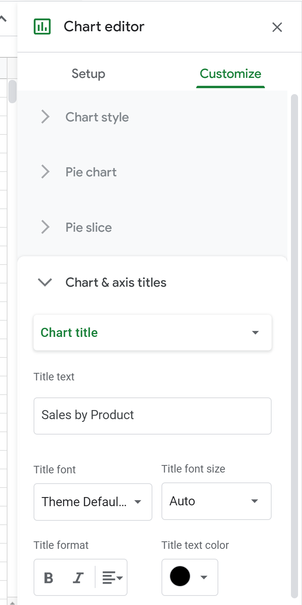Expand the Chart style section
The image size is (302, 605).
pyautogui.click(x=97, y=117)
